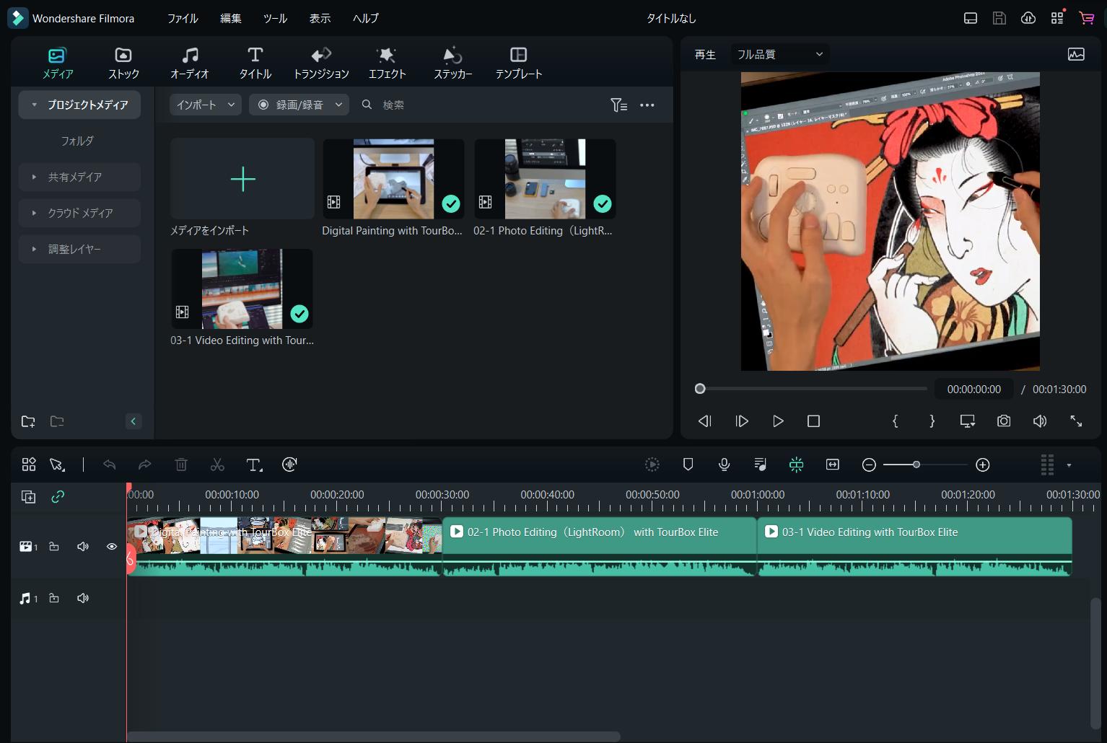The width and height of the screenshot is (1107, 743).
Task: Select the 02-1 Photo Editing media thumbnail
Action: tap(545, 179)
